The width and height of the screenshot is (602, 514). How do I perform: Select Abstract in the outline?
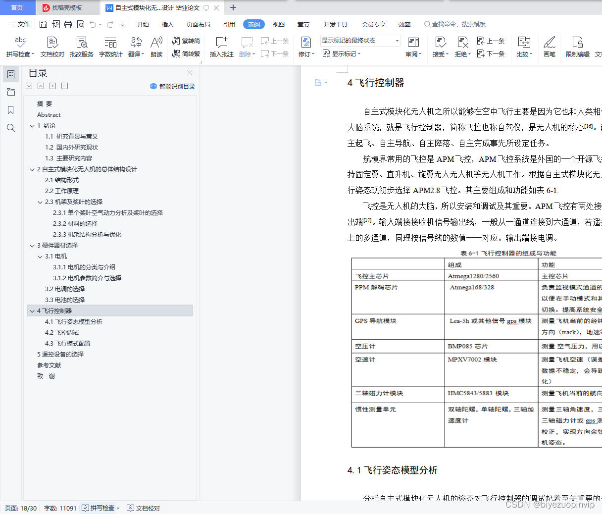tap(49, 115)
